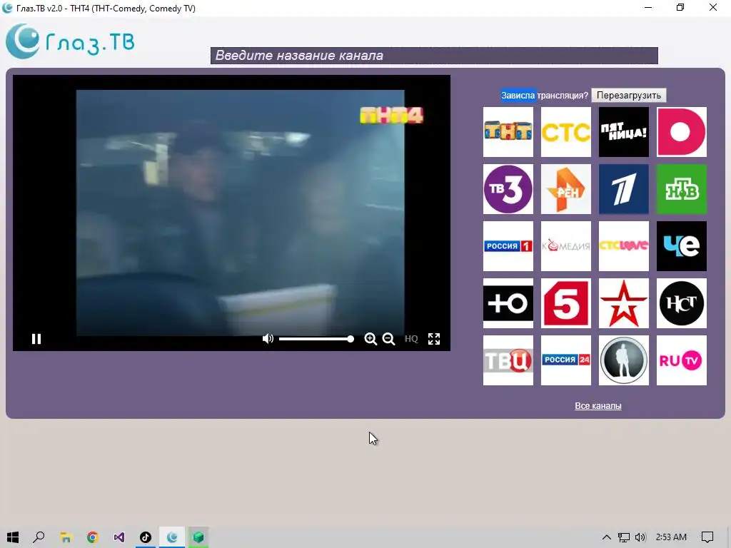Screen dimensions: 731x548
Task: Open the Комедия channel tile
Action: point(565,246)
